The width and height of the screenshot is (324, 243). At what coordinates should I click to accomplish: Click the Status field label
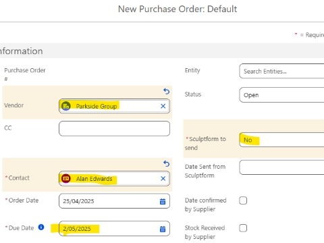click(193, 94)
